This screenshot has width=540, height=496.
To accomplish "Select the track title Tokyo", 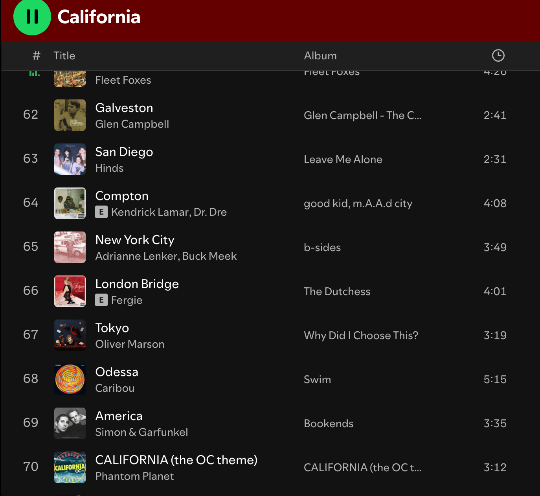I will (x=112, y=328).
